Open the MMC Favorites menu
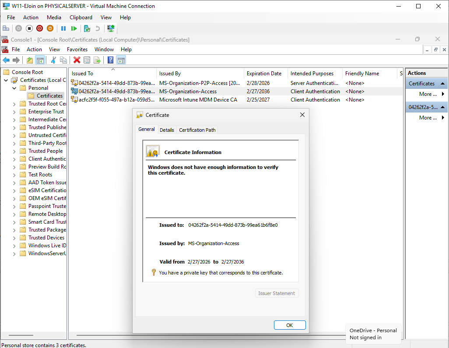 click(x=77, y=49)
